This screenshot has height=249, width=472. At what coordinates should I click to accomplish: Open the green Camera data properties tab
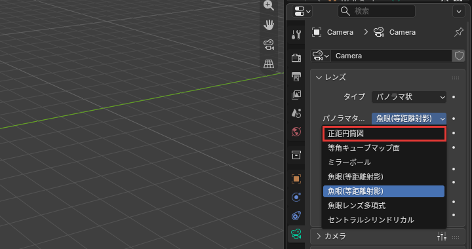[296, 234]
